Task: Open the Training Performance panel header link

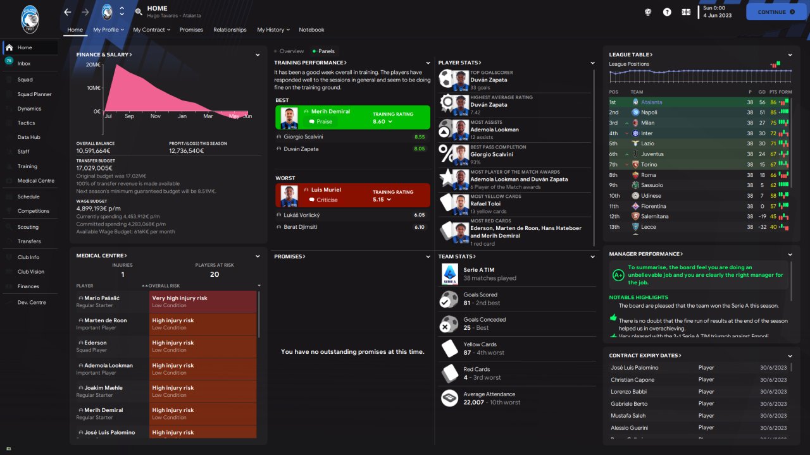Action: pos(310,63)
